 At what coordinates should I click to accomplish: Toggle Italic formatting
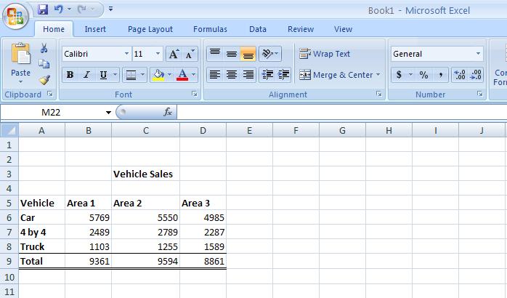pos(86,75)
